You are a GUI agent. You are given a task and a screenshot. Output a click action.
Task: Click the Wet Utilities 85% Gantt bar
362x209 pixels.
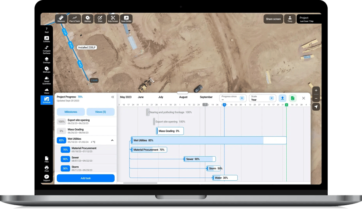point(209,140)
